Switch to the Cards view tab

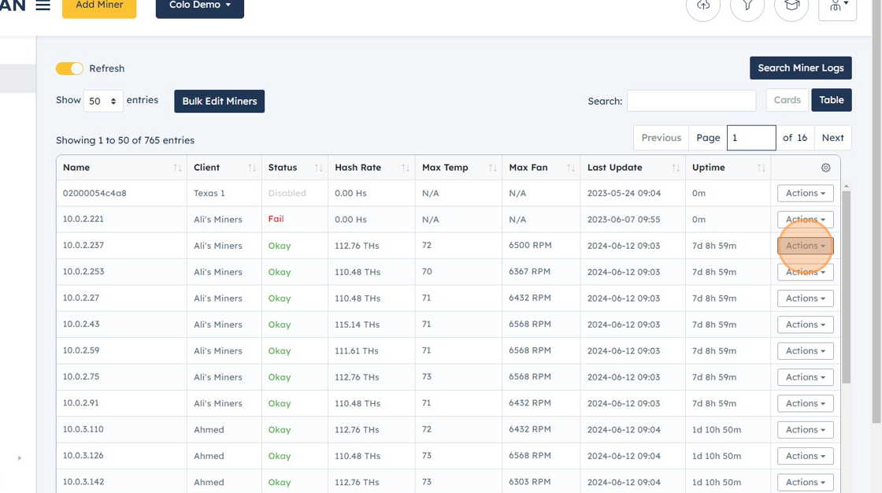[787, 100]
